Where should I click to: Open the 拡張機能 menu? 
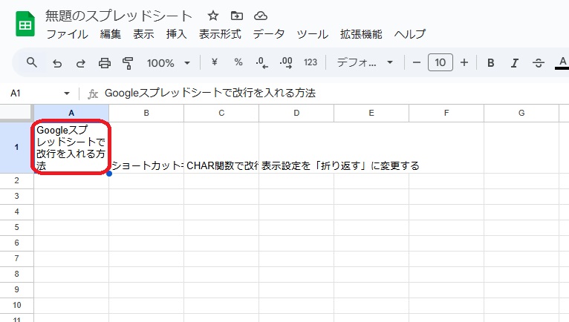point(361,34)
